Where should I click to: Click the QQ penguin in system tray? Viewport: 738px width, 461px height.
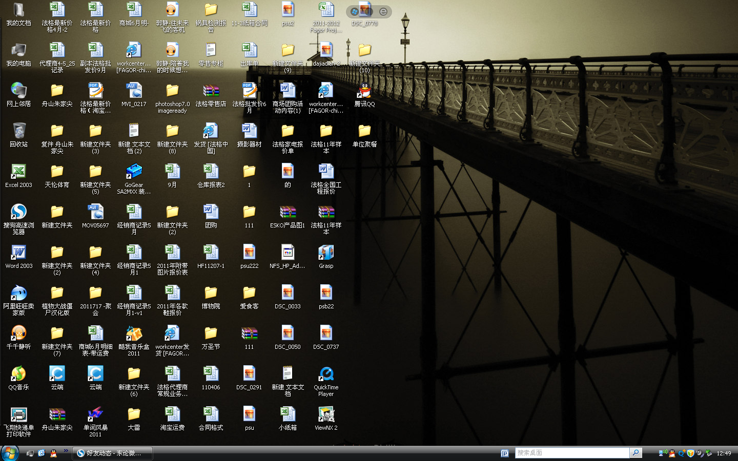pos(672,453)
